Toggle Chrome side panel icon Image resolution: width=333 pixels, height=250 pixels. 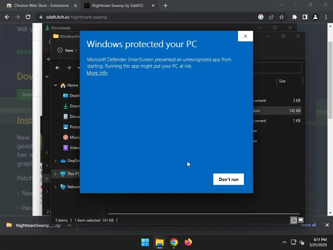(x=305, y=17)
